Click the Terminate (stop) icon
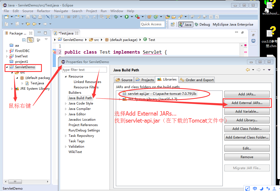280x191 pixels. click(69, 17)
